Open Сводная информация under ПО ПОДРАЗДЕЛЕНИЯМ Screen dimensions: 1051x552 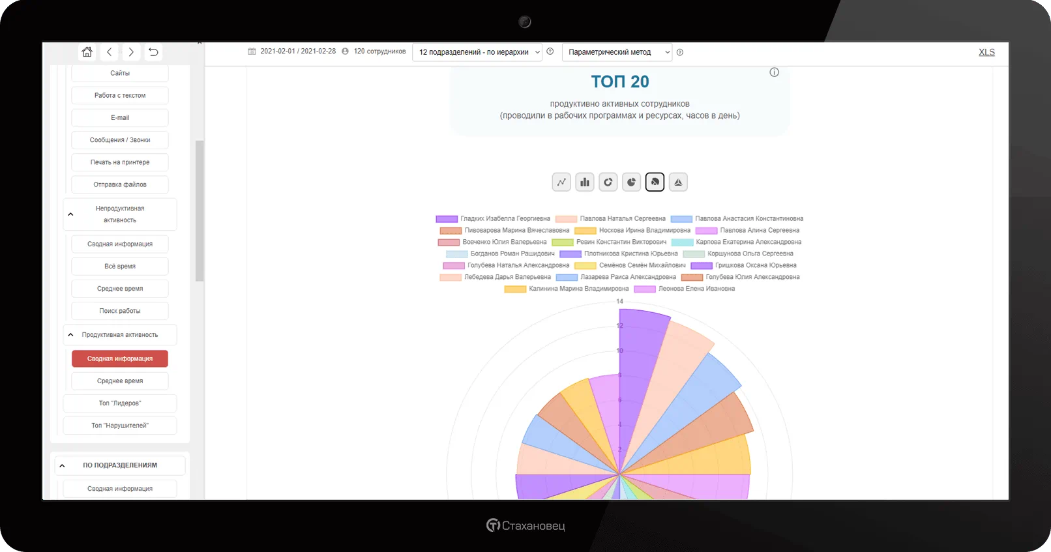(x=120, y=488)
